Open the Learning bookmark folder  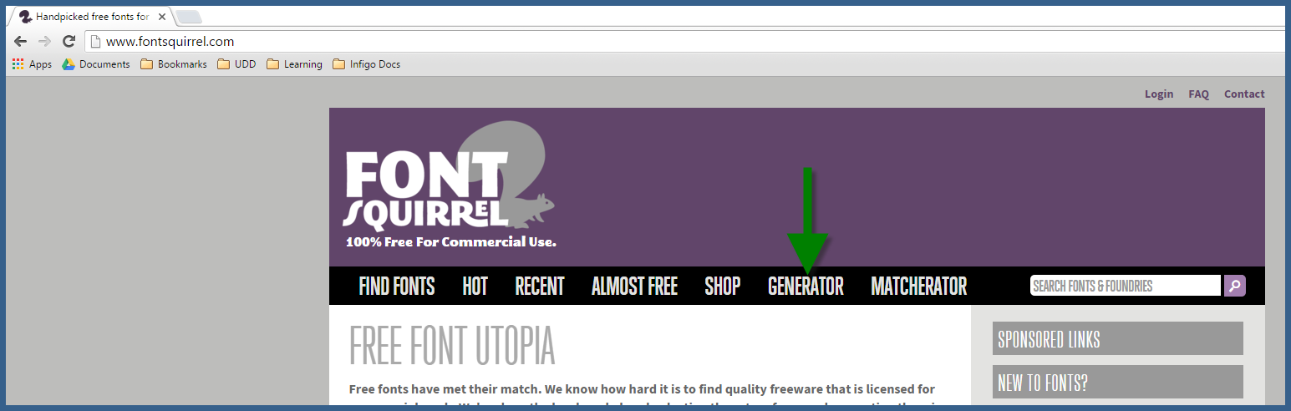click(x=294, y=64)
